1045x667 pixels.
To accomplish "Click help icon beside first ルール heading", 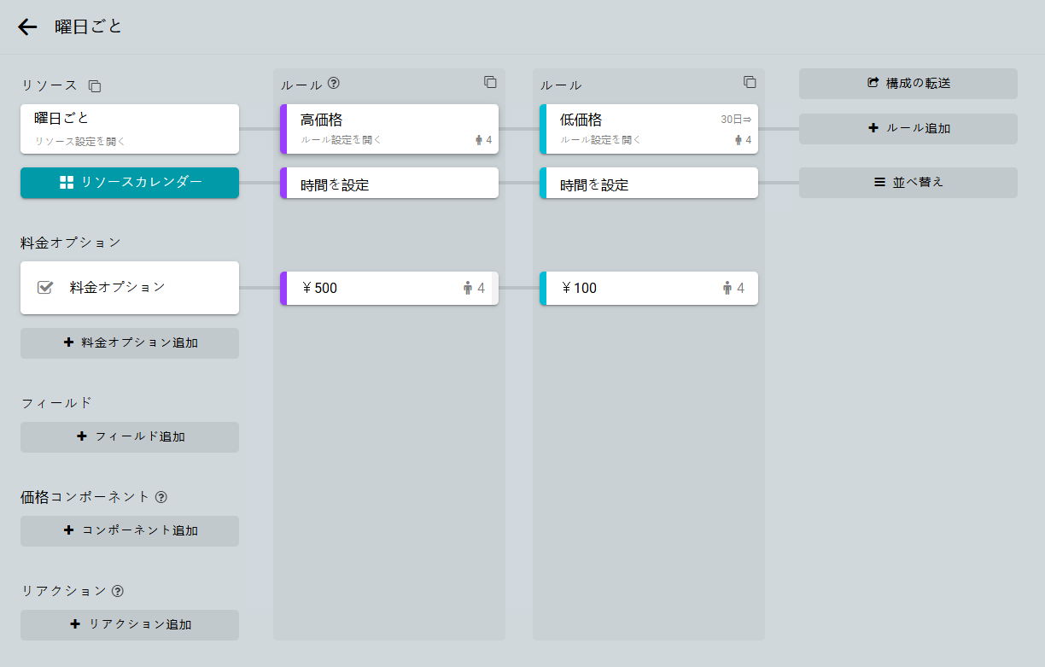I will [334, 84].
